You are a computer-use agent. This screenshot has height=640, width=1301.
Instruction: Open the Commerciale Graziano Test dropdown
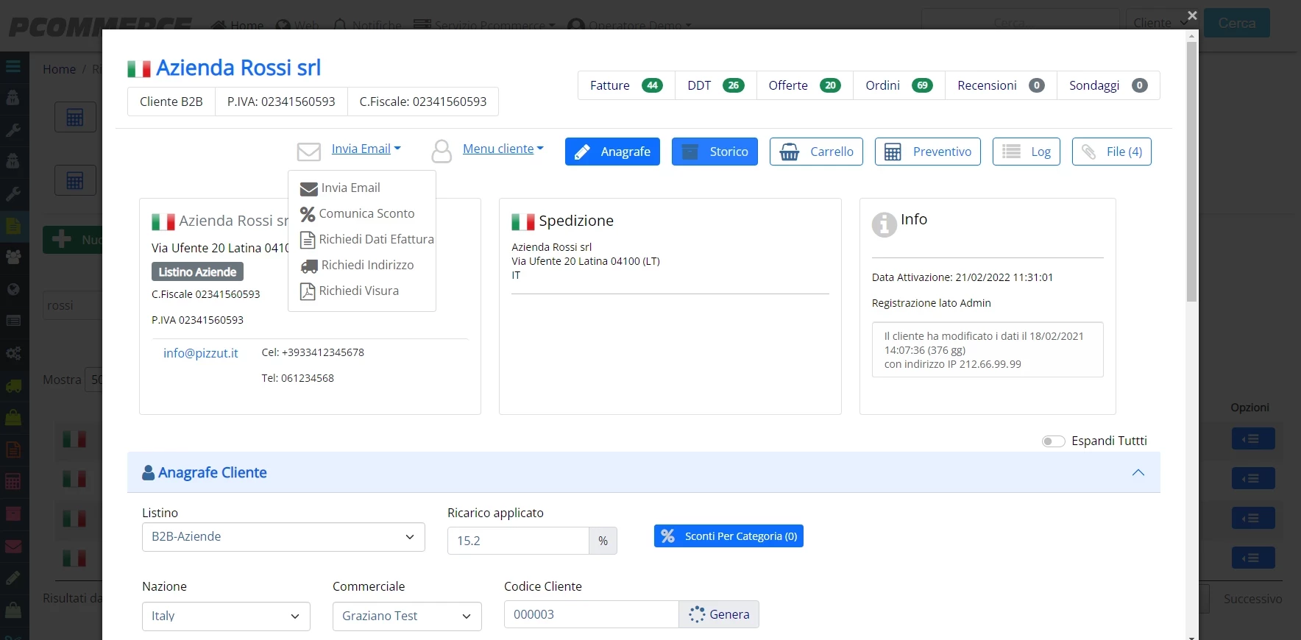407,616
